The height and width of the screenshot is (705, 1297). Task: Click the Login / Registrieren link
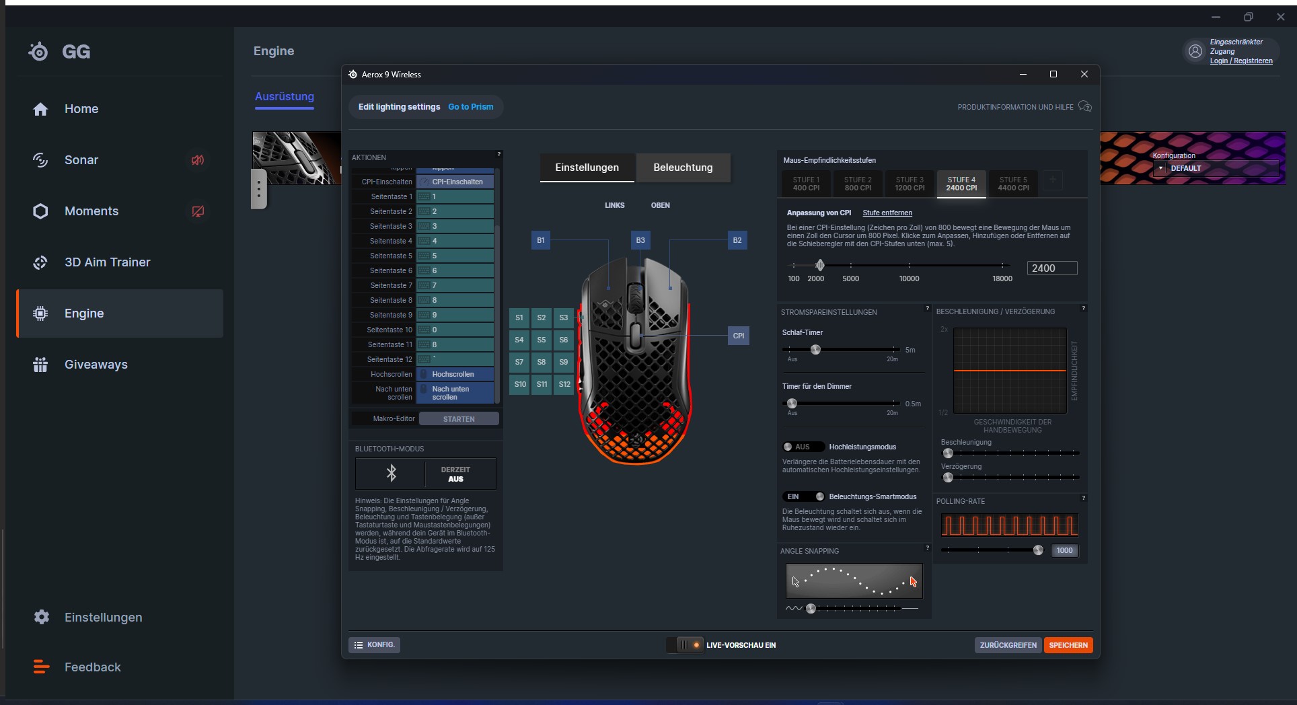(1241, 61)
